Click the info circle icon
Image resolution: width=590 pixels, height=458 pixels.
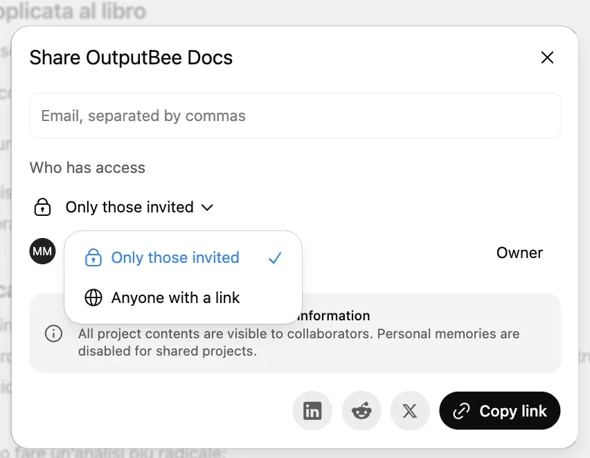[x=53, y=333]
